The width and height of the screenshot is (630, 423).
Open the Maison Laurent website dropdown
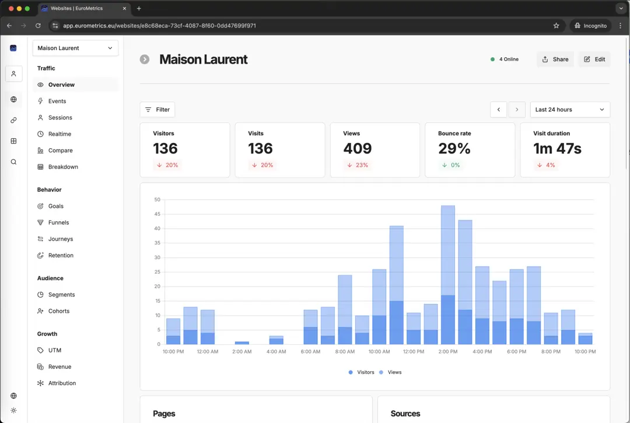click(75, 48)
